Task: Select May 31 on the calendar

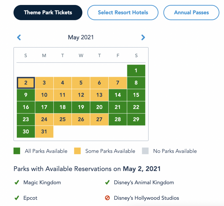Action: click(x=44, y=132)
